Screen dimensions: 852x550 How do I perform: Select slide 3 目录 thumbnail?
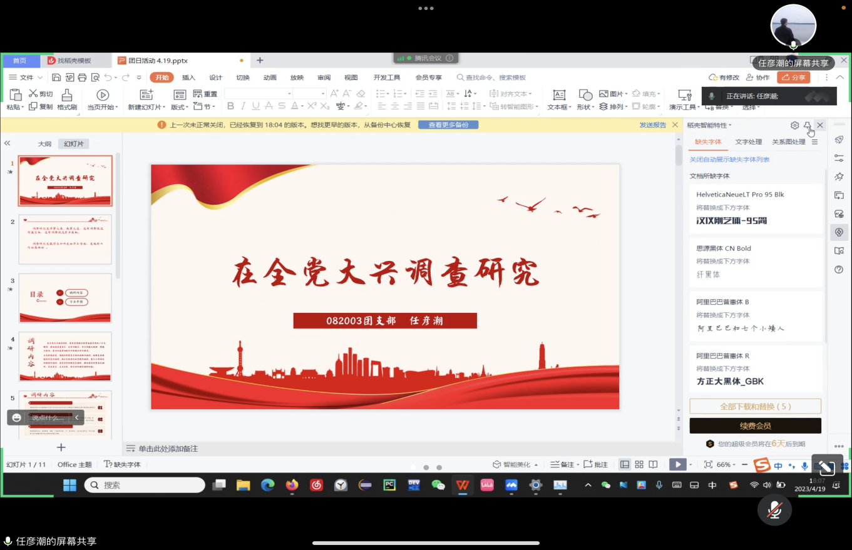coord(65,298)
